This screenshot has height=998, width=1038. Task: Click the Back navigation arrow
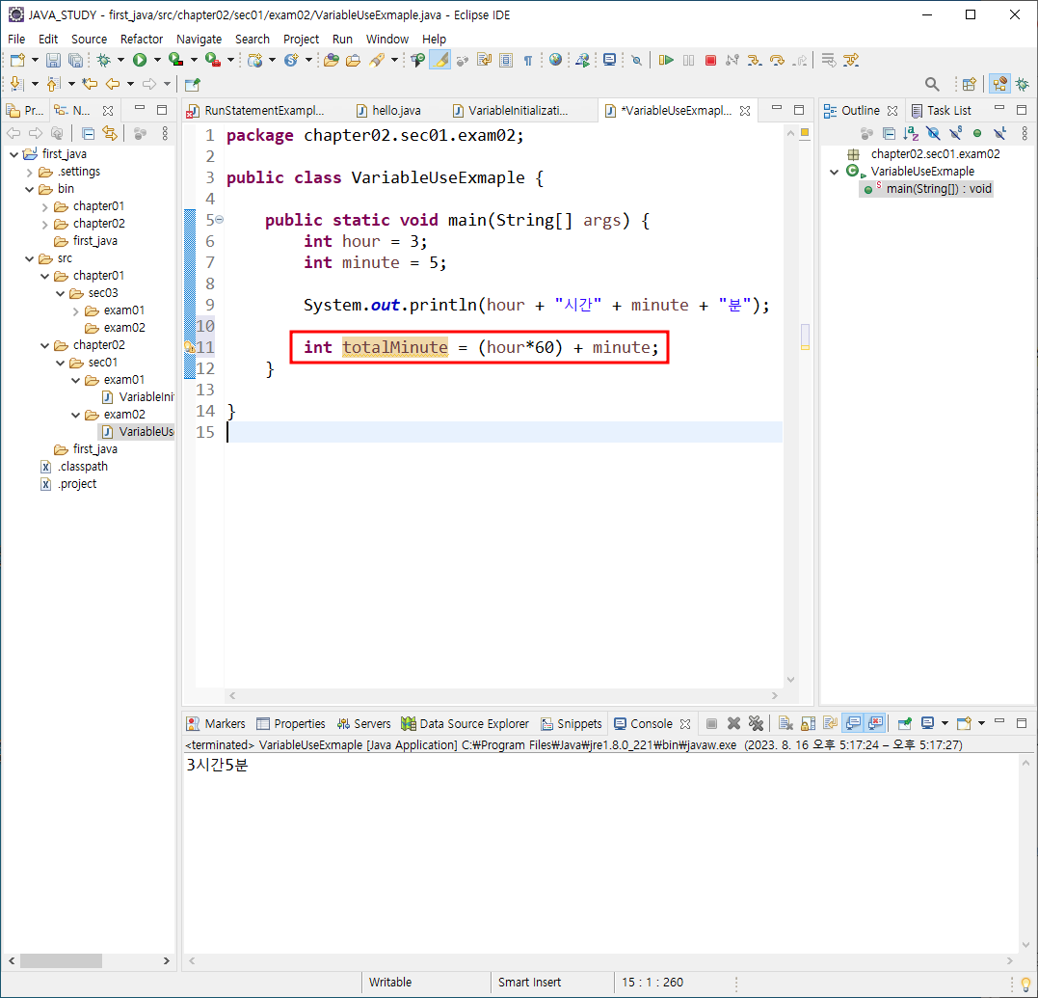(113, 84)
